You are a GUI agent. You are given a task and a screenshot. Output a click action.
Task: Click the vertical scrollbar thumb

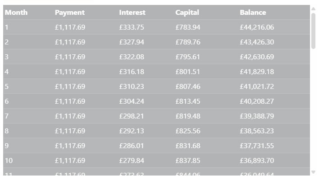pyautogui.click(x=313, y=31)
